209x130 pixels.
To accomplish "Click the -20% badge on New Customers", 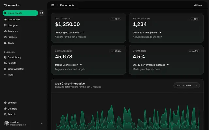I will [x=194, y=19].
